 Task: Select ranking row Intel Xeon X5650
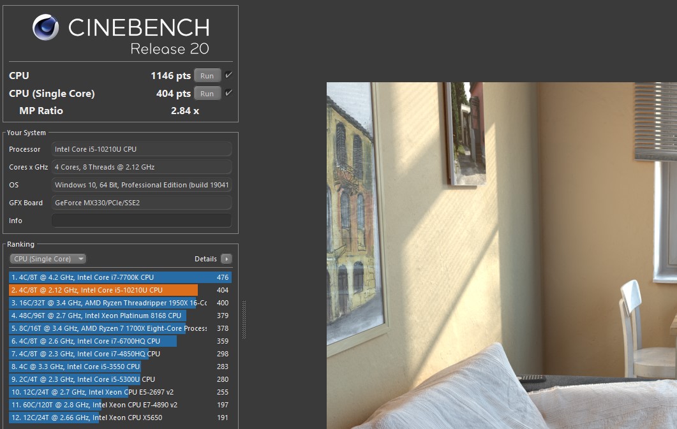120,418
